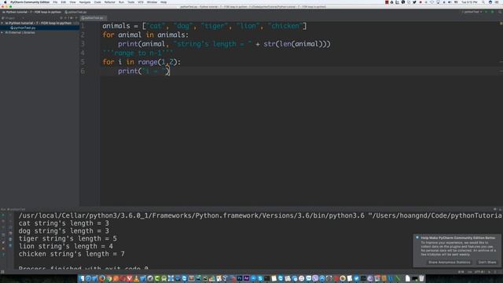Click the Debug button in the toolbar
Screen dimensions: 503x283
pos(493,12)
